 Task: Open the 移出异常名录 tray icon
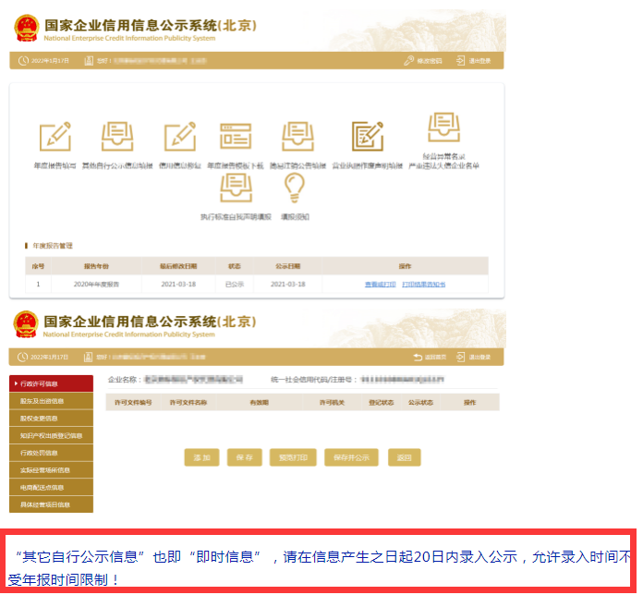(443, 129)
